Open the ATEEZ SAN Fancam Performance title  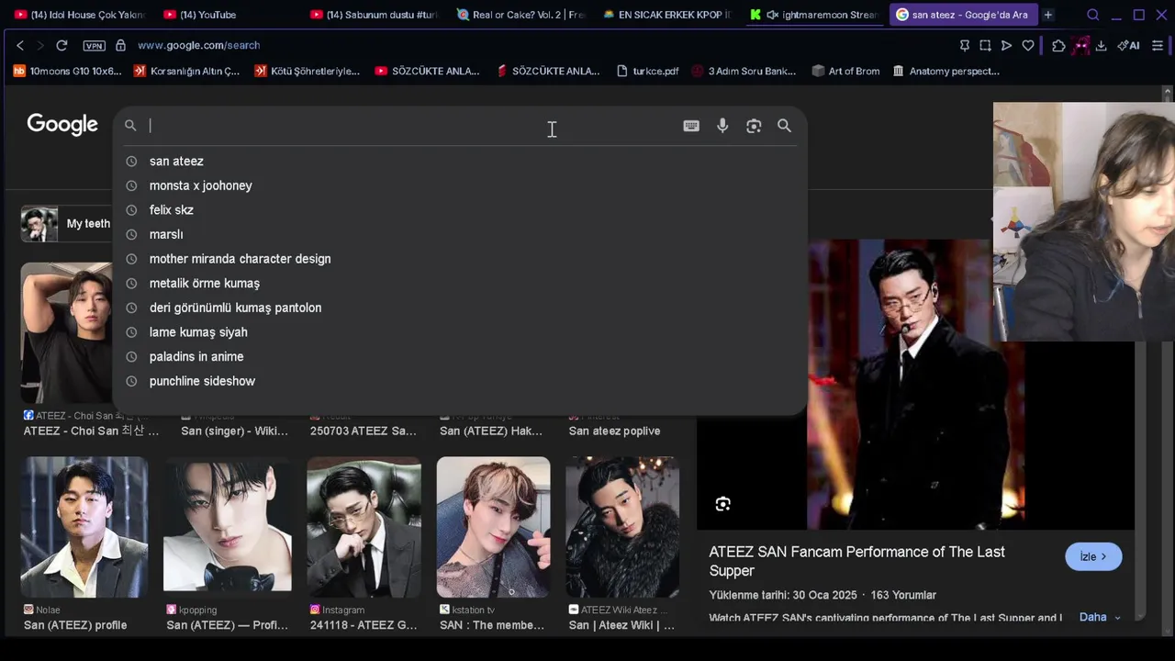[x=856, y=561]
